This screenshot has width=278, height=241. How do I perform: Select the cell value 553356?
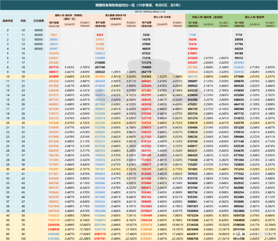(100, 123)
